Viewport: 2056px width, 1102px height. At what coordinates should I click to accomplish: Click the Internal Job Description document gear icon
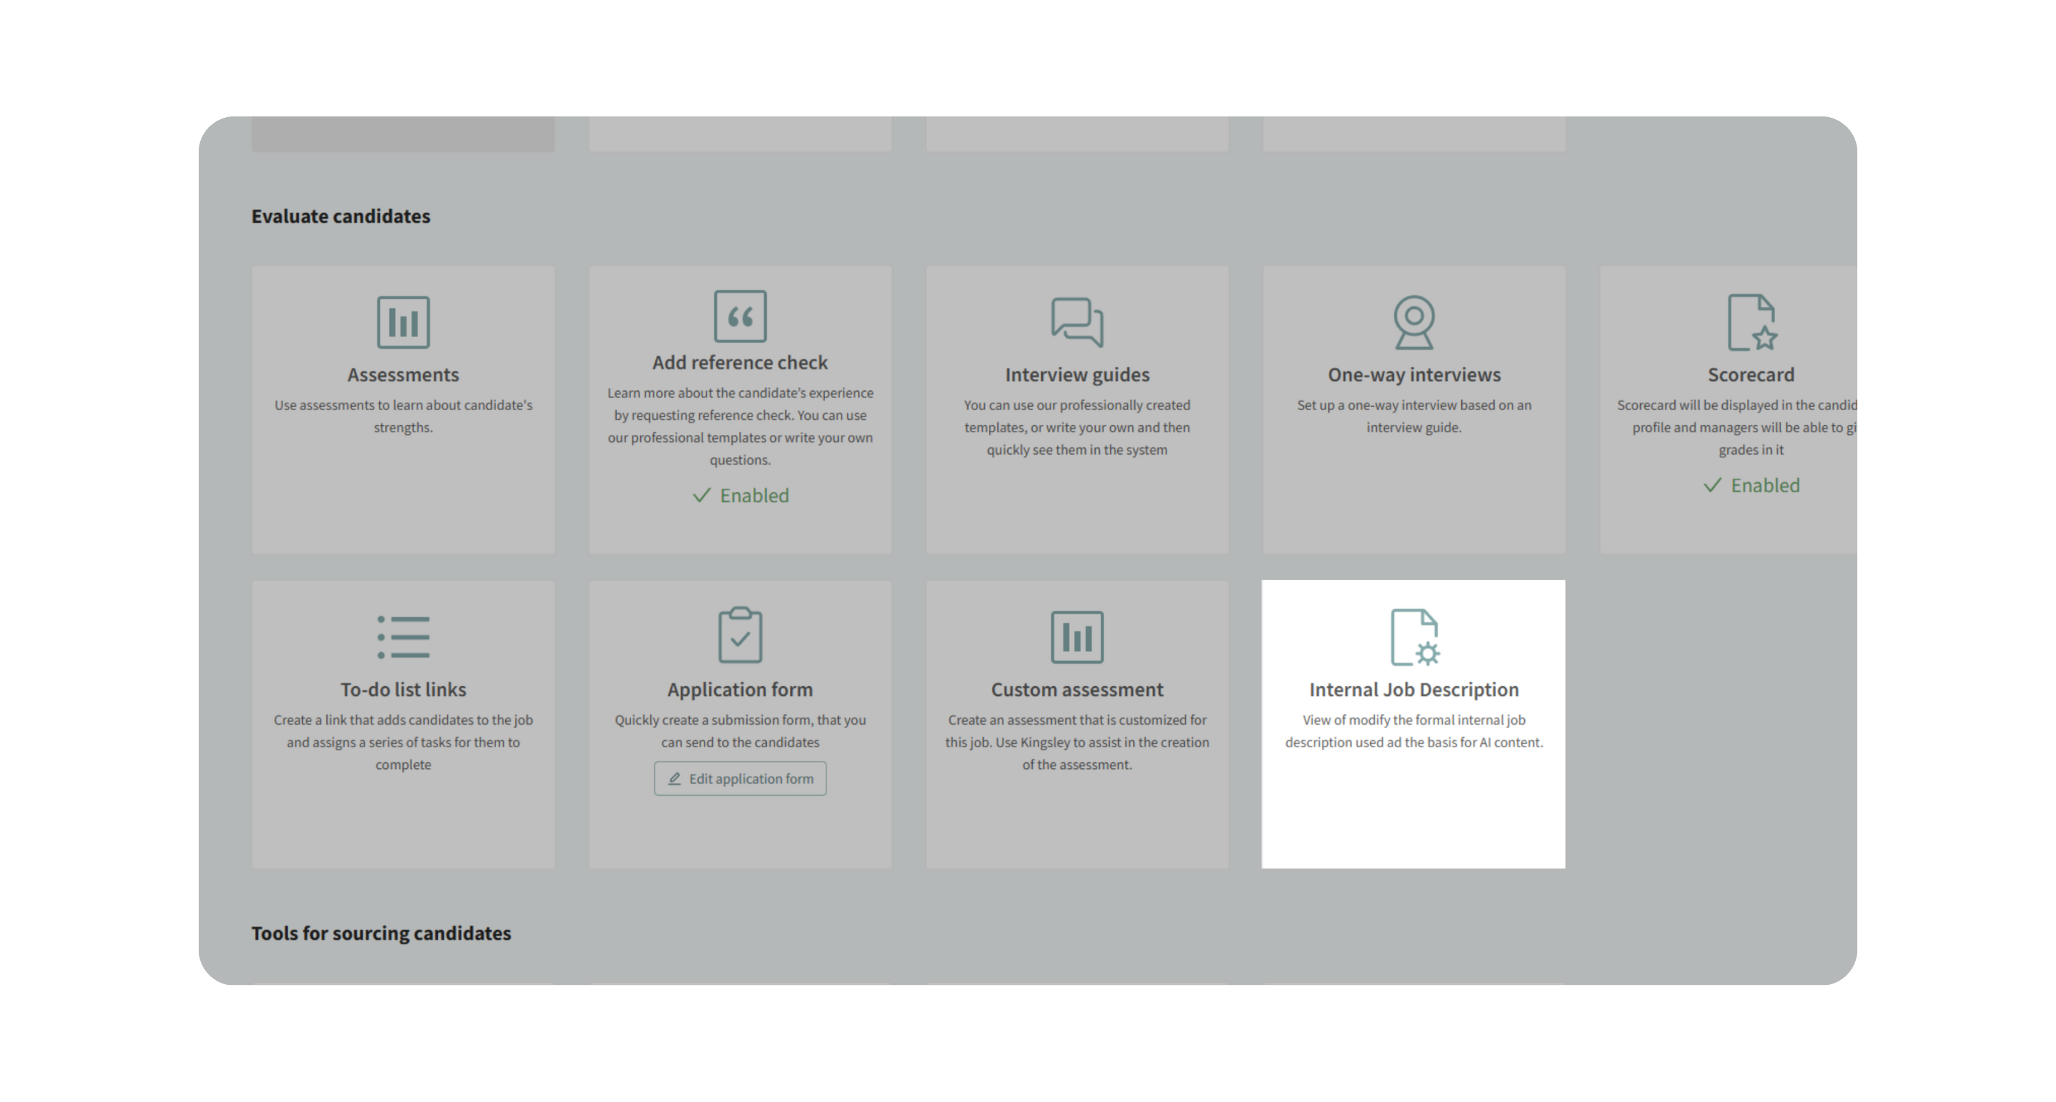tap(1413, 636)
